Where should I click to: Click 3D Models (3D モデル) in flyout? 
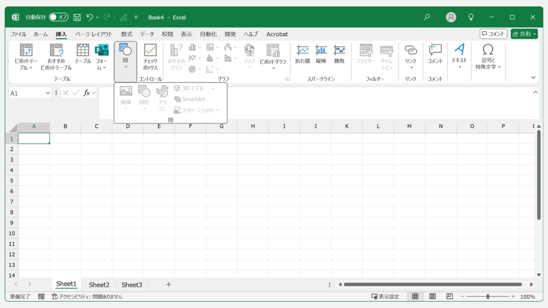(x=194, y=88)
